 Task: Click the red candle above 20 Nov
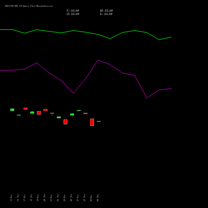click(45, 110)
